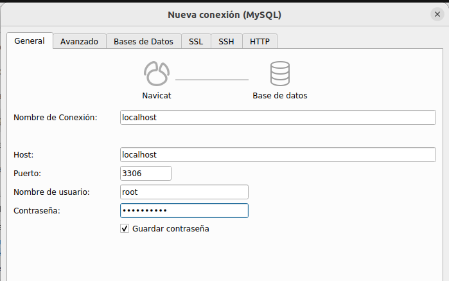Click the Navicat logo icon
The image size is (449, 281).
[157, 74]
